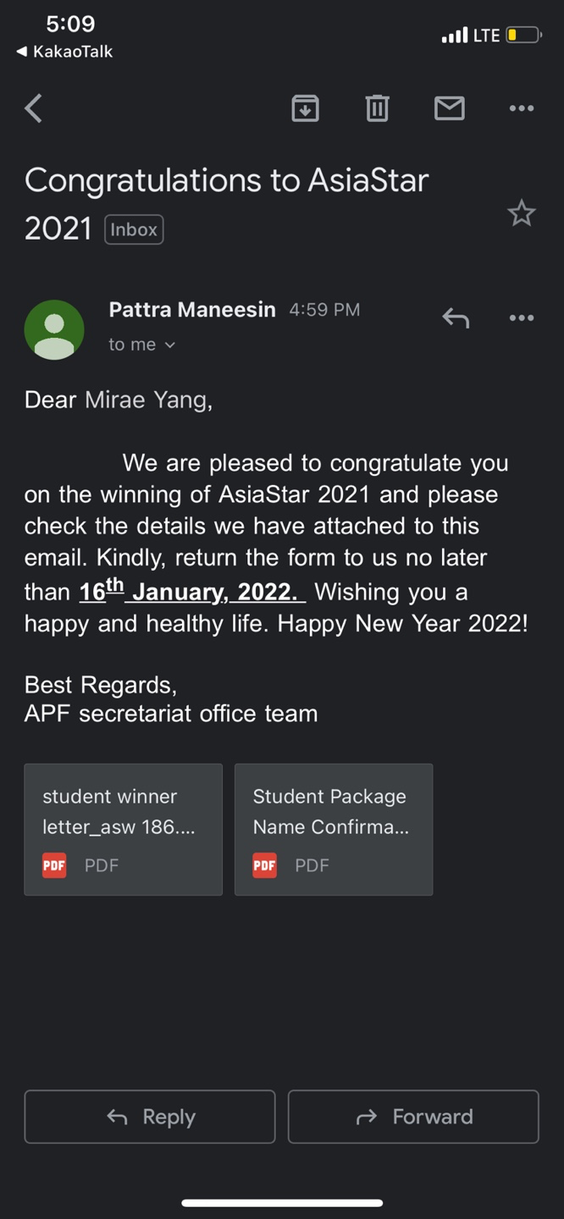Viewport: 564px width, 1219px height.
Task: Star the AsiaStar 2021 email
Action: point(521,213)
